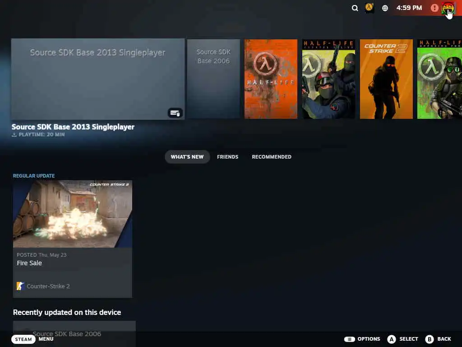This screenshot has width=462, height=347.
Task: Click the MENU label next to STEAM
Action: click(x=46, y=339)
